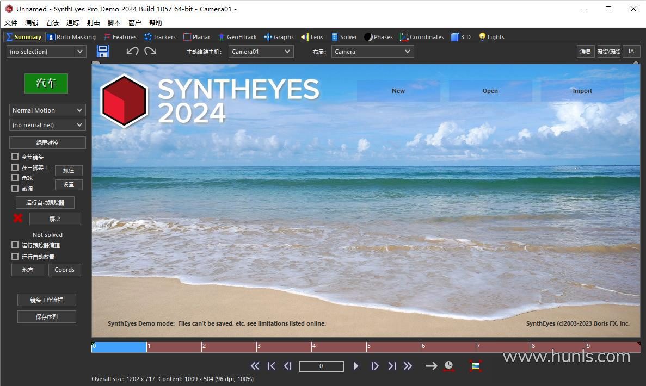Click the colored frame icon beside clock
The width and height of the screenshot is (646, 386).
point(476,366)
